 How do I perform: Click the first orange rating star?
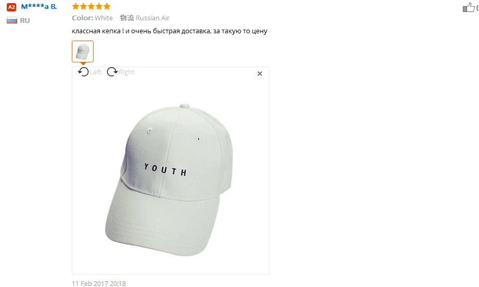point(75,6)
